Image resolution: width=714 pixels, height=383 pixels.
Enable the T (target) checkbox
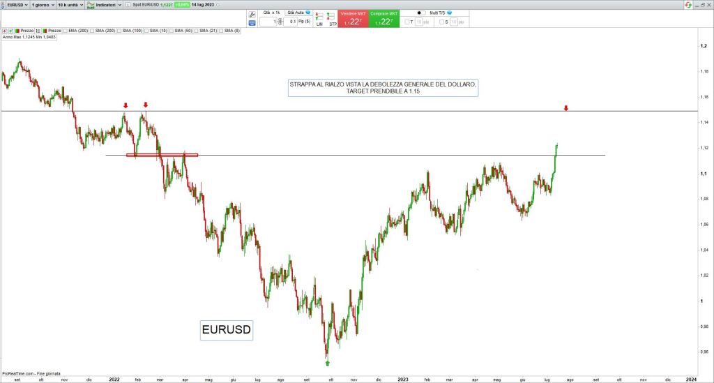(407, 22)
